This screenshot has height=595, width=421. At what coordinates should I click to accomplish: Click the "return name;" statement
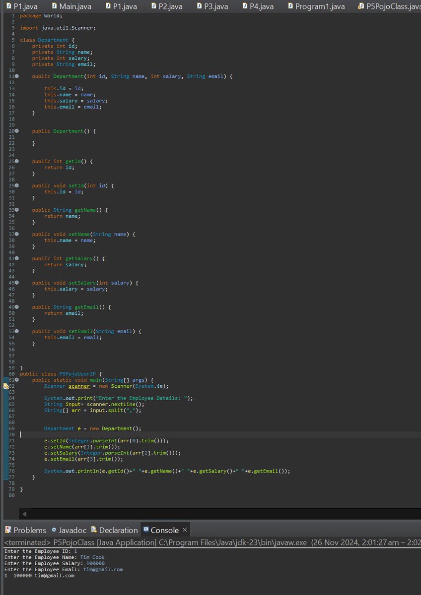(62, 216)
